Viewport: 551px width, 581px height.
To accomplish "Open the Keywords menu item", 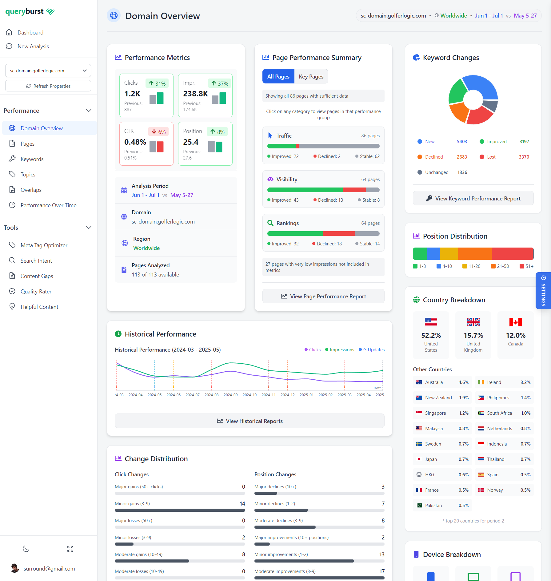I will tap(50, 159).
